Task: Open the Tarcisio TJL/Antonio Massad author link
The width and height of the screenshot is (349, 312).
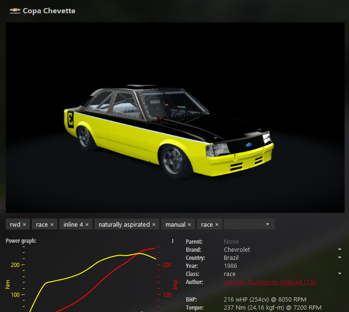Action: [270, 282]
